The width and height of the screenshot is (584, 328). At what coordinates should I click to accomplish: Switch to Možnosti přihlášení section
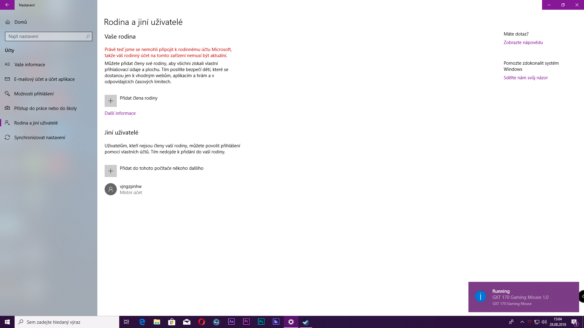[x=34, y=94]
